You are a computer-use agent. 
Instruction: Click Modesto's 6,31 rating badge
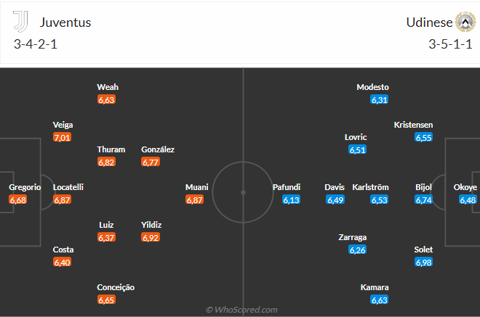[379, 99]
